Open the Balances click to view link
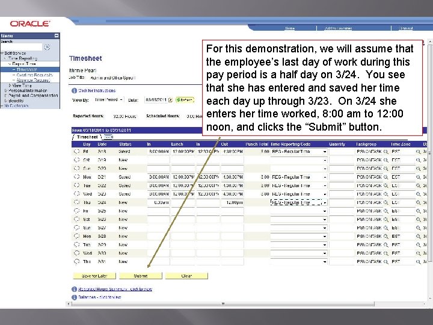This screenshot has height=325, width=433. click(x=99, y=297)
